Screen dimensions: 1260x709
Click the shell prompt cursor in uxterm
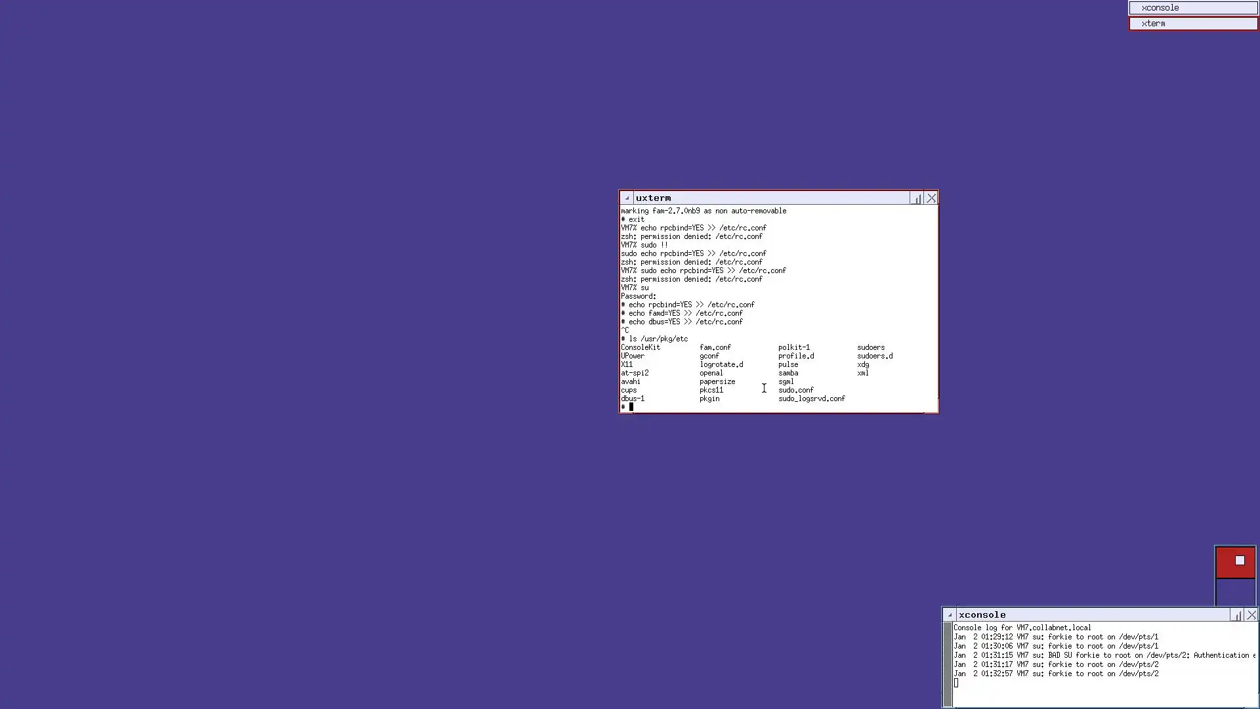[631, 407]
